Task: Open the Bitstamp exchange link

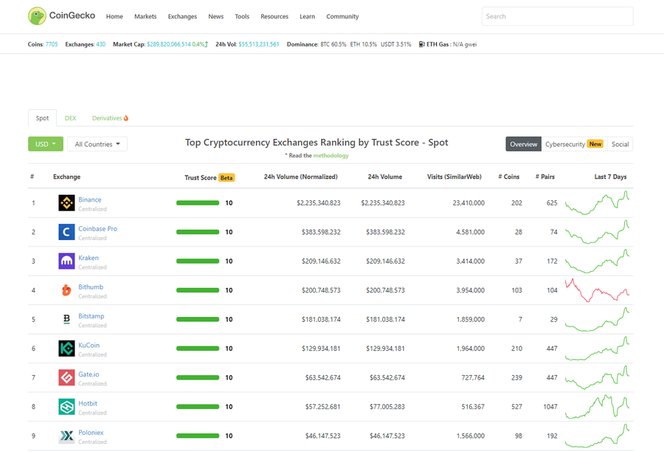Action: click(91, 316)
